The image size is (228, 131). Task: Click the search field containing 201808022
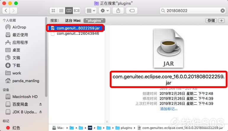[x=192, y=11]
